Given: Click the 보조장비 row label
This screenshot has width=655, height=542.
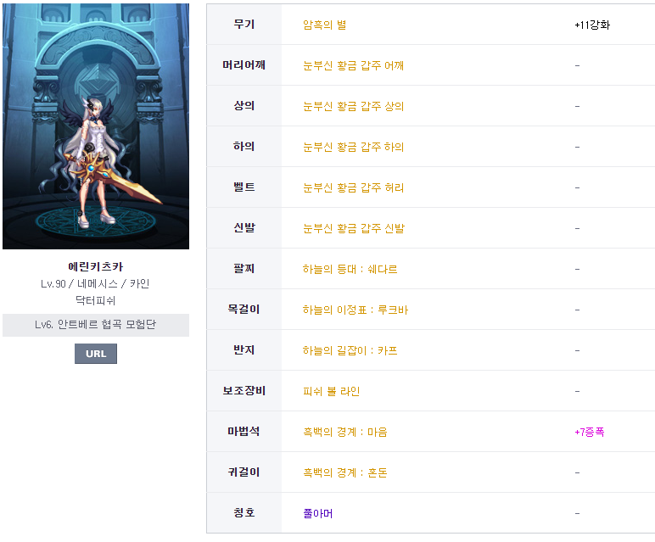Looking at the screenshot, I should (x=244, y=390).
